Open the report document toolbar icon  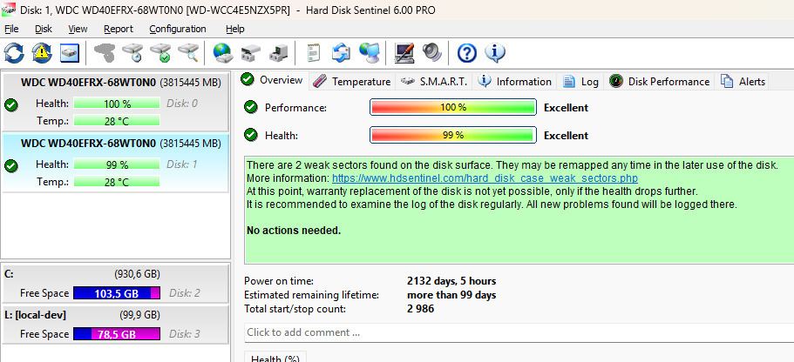pos(314,53)
